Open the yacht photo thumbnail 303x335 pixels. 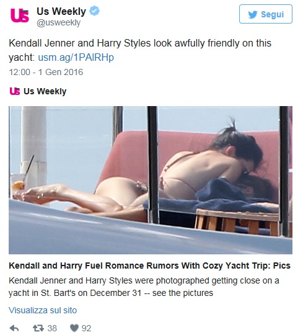[151, 180]
